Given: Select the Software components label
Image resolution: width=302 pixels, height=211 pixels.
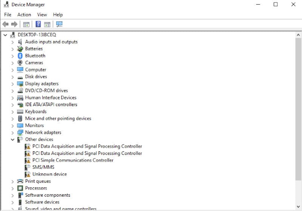Looking at the screenshot, I should click(x=48, y=195).
